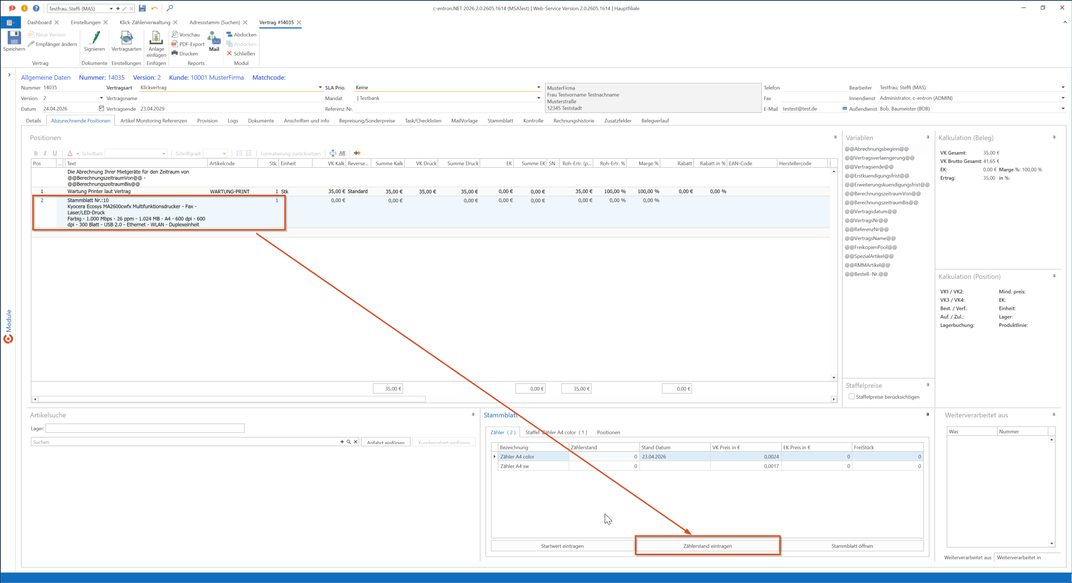This screenshot has width=1072, height=583.
Task: Click the large Speichern ribbon icon
Action: 14,38
